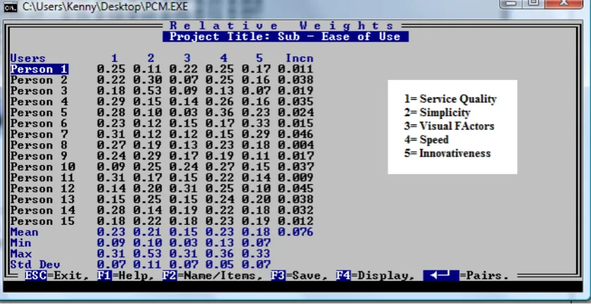Click the Std Dev row label
The height and width of the screenshot is (305, 591).
tap(35, 264)
